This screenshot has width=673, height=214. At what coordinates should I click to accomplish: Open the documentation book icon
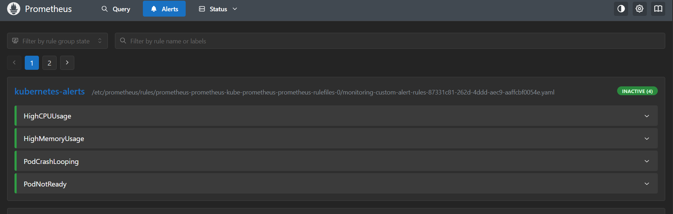point(658,9)
